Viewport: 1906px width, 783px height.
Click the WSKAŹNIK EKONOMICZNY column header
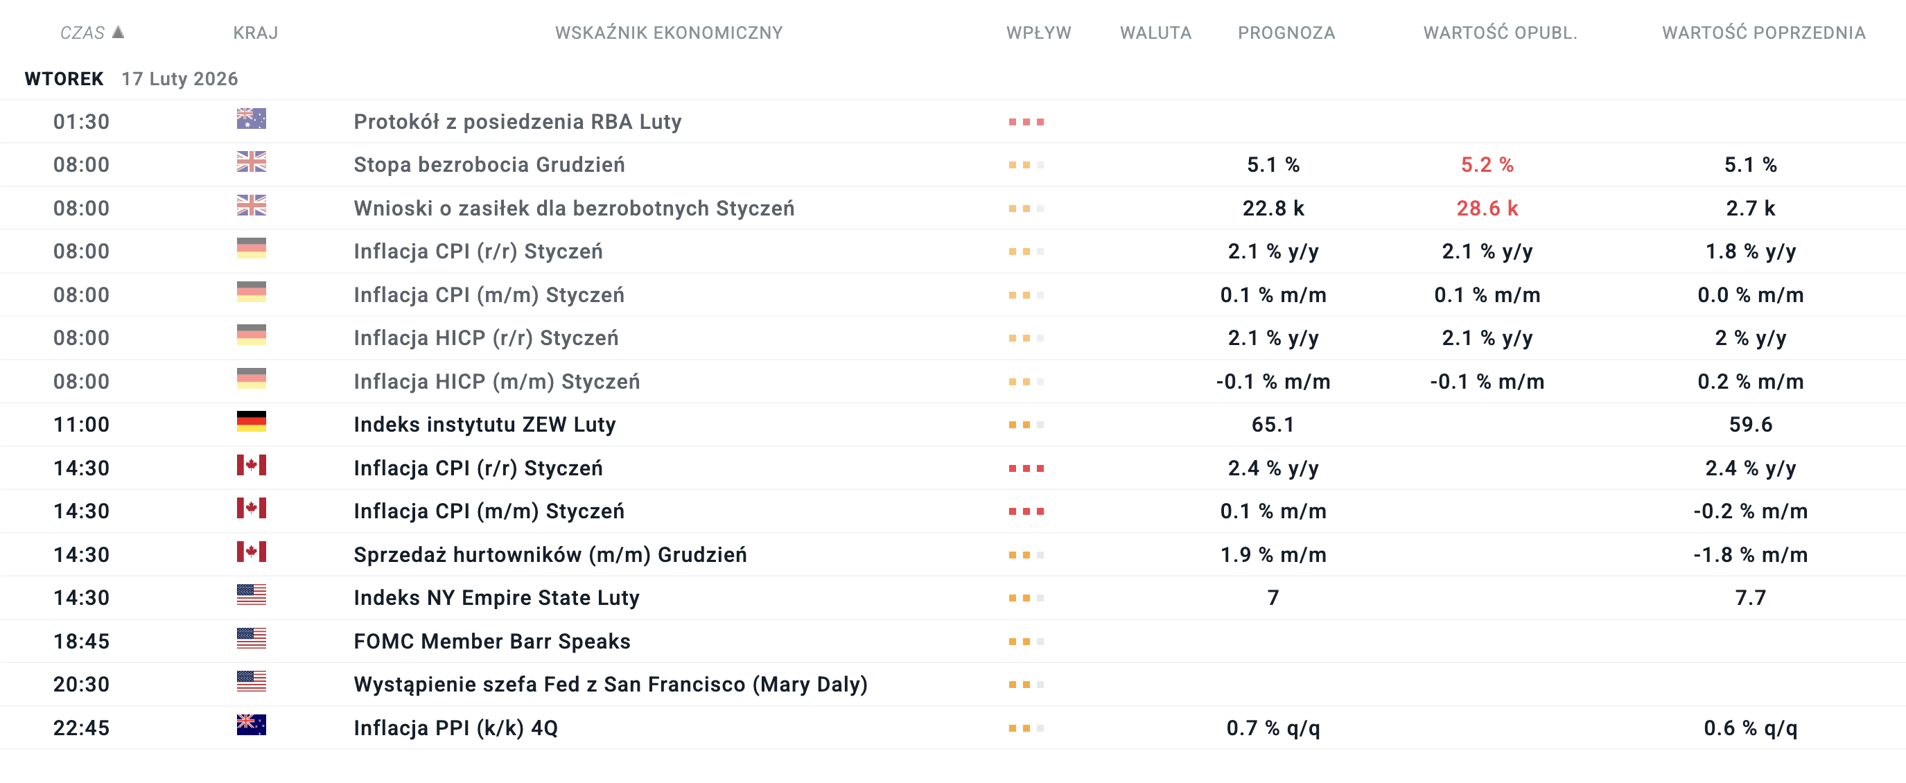pyautogui.click(x=668, y=33)
